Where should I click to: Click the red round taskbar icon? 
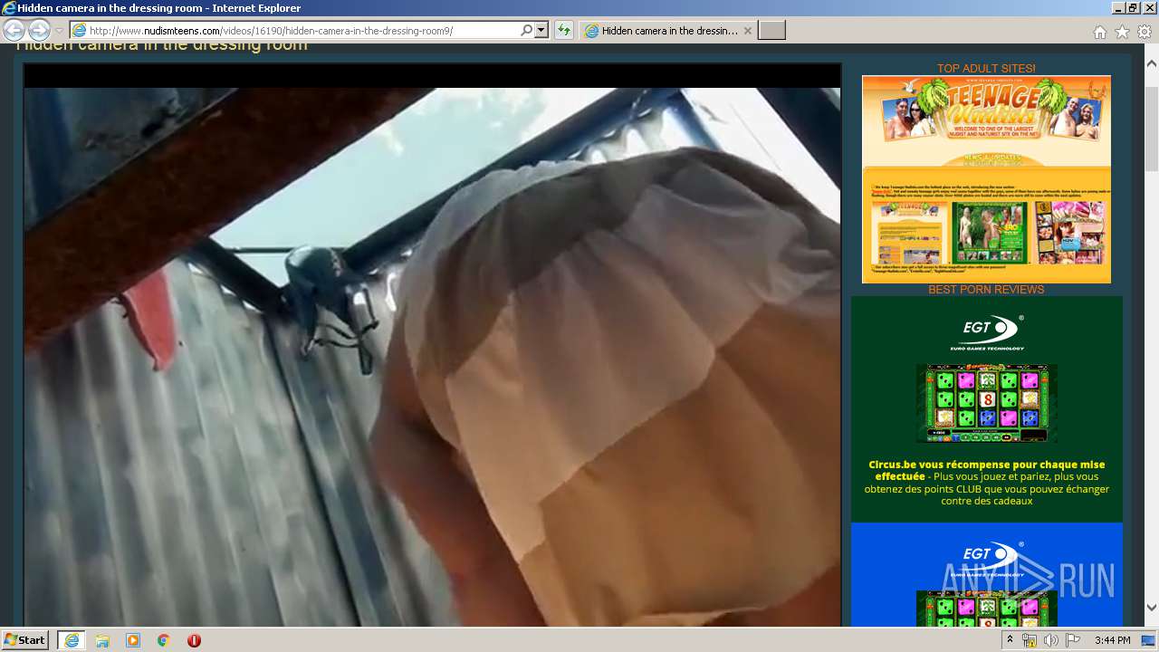click(x=194, y=640)
